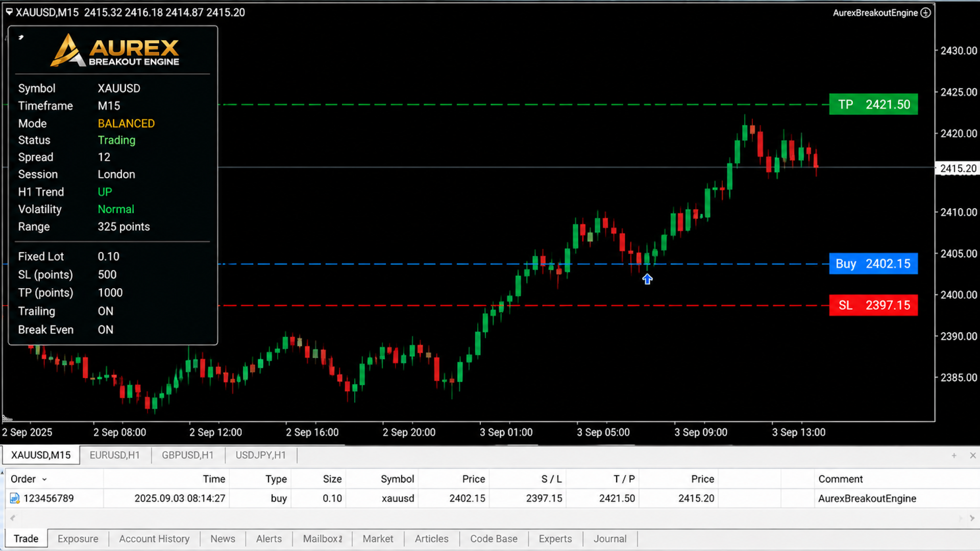The width and height of the screenshot is (980, 551).
Task: Click the blue buy entry arrow on chart
Action: pos(647,279)
